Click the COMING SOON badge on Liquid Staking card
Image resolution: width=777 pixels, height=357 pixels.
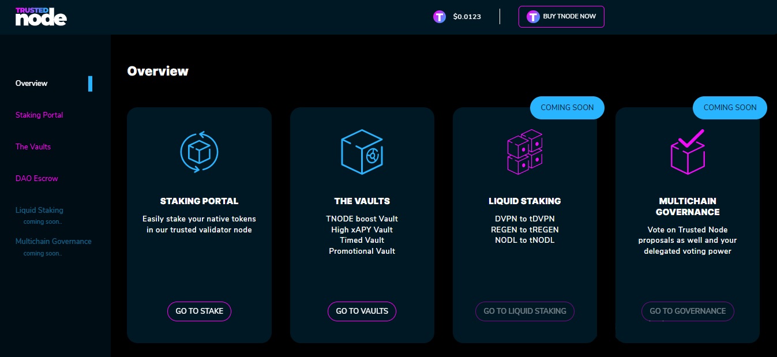click(x=567, y=108)
